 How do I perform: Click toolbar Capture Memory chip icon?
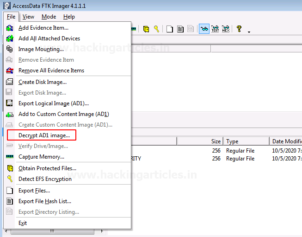(x=134, y=29)
